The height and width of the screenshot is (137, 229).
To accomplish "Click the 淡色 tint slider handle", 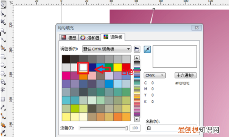I will tap(126, 128).
